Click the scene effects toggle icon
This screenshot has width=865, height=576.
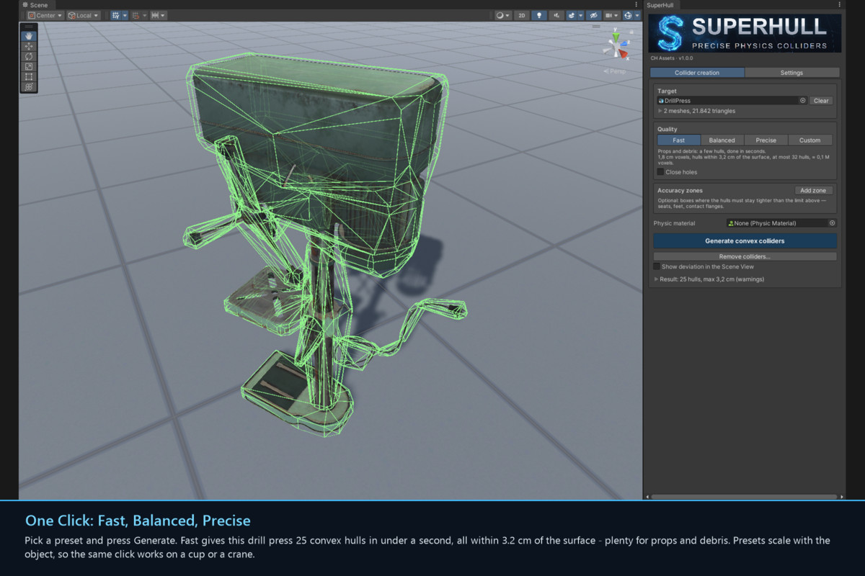(571, 15)
